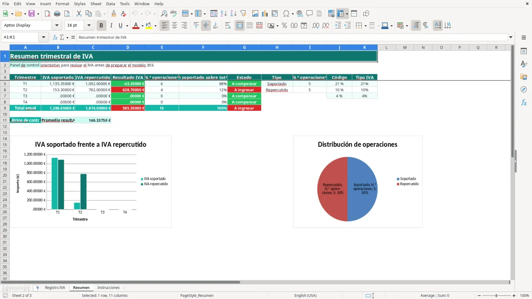Click the Increase Indent icon

(338, 26)
